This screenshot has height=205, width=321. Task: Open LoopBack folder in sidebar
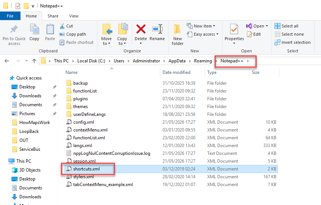[29, 131]
